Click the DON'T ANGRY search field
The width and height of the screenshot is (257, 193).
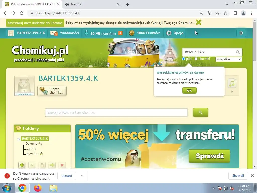(x=208, y=52)
